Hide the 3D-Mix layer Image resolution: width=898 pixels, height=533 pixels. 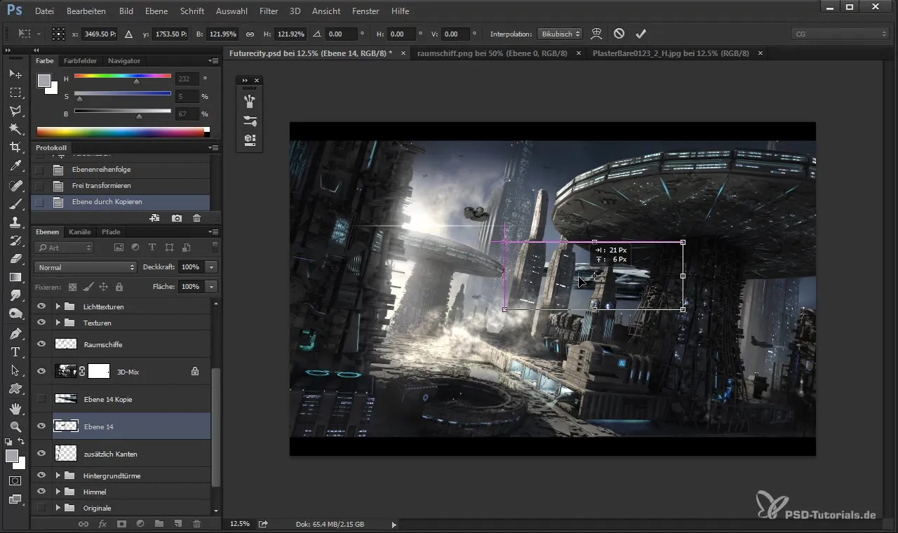coord(41,372)
